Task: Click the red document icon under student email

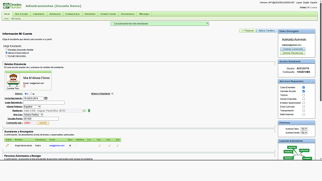Action: 24,86
